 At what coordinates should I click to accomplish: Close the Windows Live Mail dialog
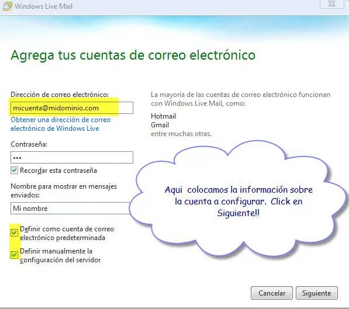click(331, 4)
